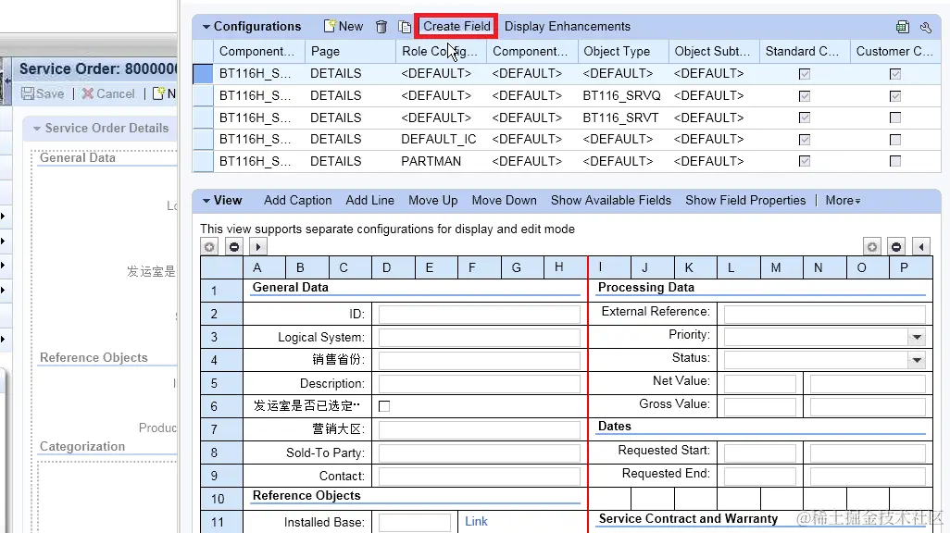Viewport: 950px width, 533px height.
Task: Toggle Standard checkbox in first configuration row
Action: [805, 74]
